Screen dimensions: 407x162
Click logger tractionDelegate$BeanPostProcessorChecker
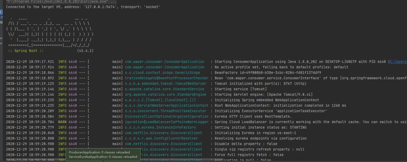(166, 78)
